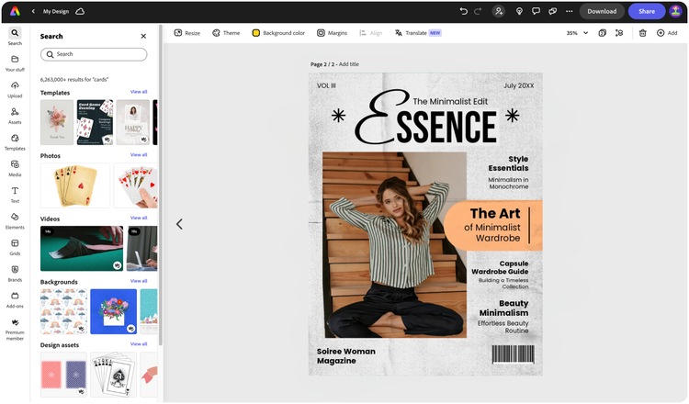Screen dimensions: 689x404
Task: Select the spade royal flush cards asset
Action: tap(113, 375)
